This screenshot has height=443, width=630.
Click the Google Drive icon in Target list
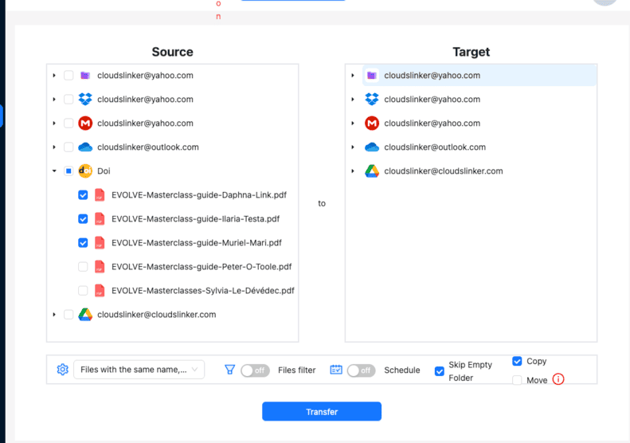pyautogui.click(x=372, y=171)
